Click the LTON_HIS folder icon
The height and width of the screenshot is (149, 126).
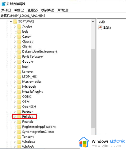tap(19, 77)
